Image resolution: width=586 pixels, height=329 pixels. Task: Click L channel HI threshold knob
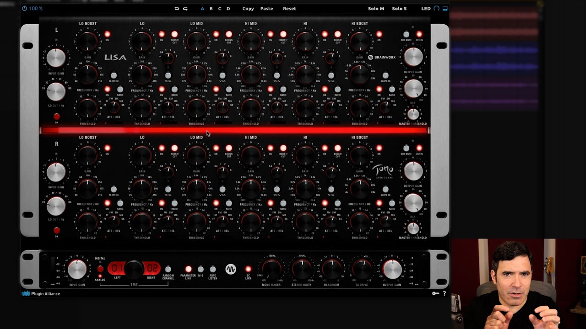[305, 108]
